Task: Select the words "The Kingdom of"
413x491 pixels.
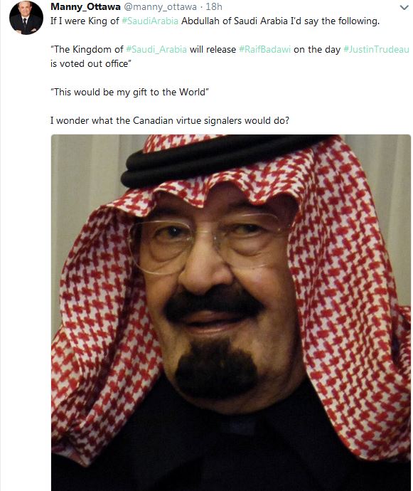Action: (x=87, y=50)
